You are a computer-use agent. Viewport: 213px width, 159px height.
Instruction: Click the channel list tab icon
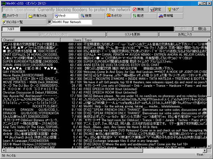4,22
